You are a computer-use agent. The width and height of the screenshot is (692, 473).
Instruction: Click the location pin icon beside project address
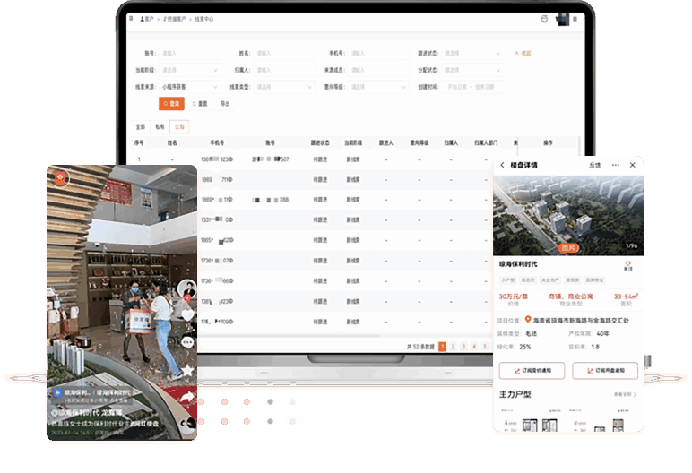coord(528,319)
